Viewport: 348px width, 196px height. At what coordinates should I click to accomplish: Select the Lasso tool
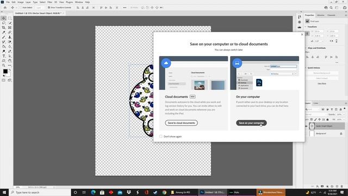[4, 23]
